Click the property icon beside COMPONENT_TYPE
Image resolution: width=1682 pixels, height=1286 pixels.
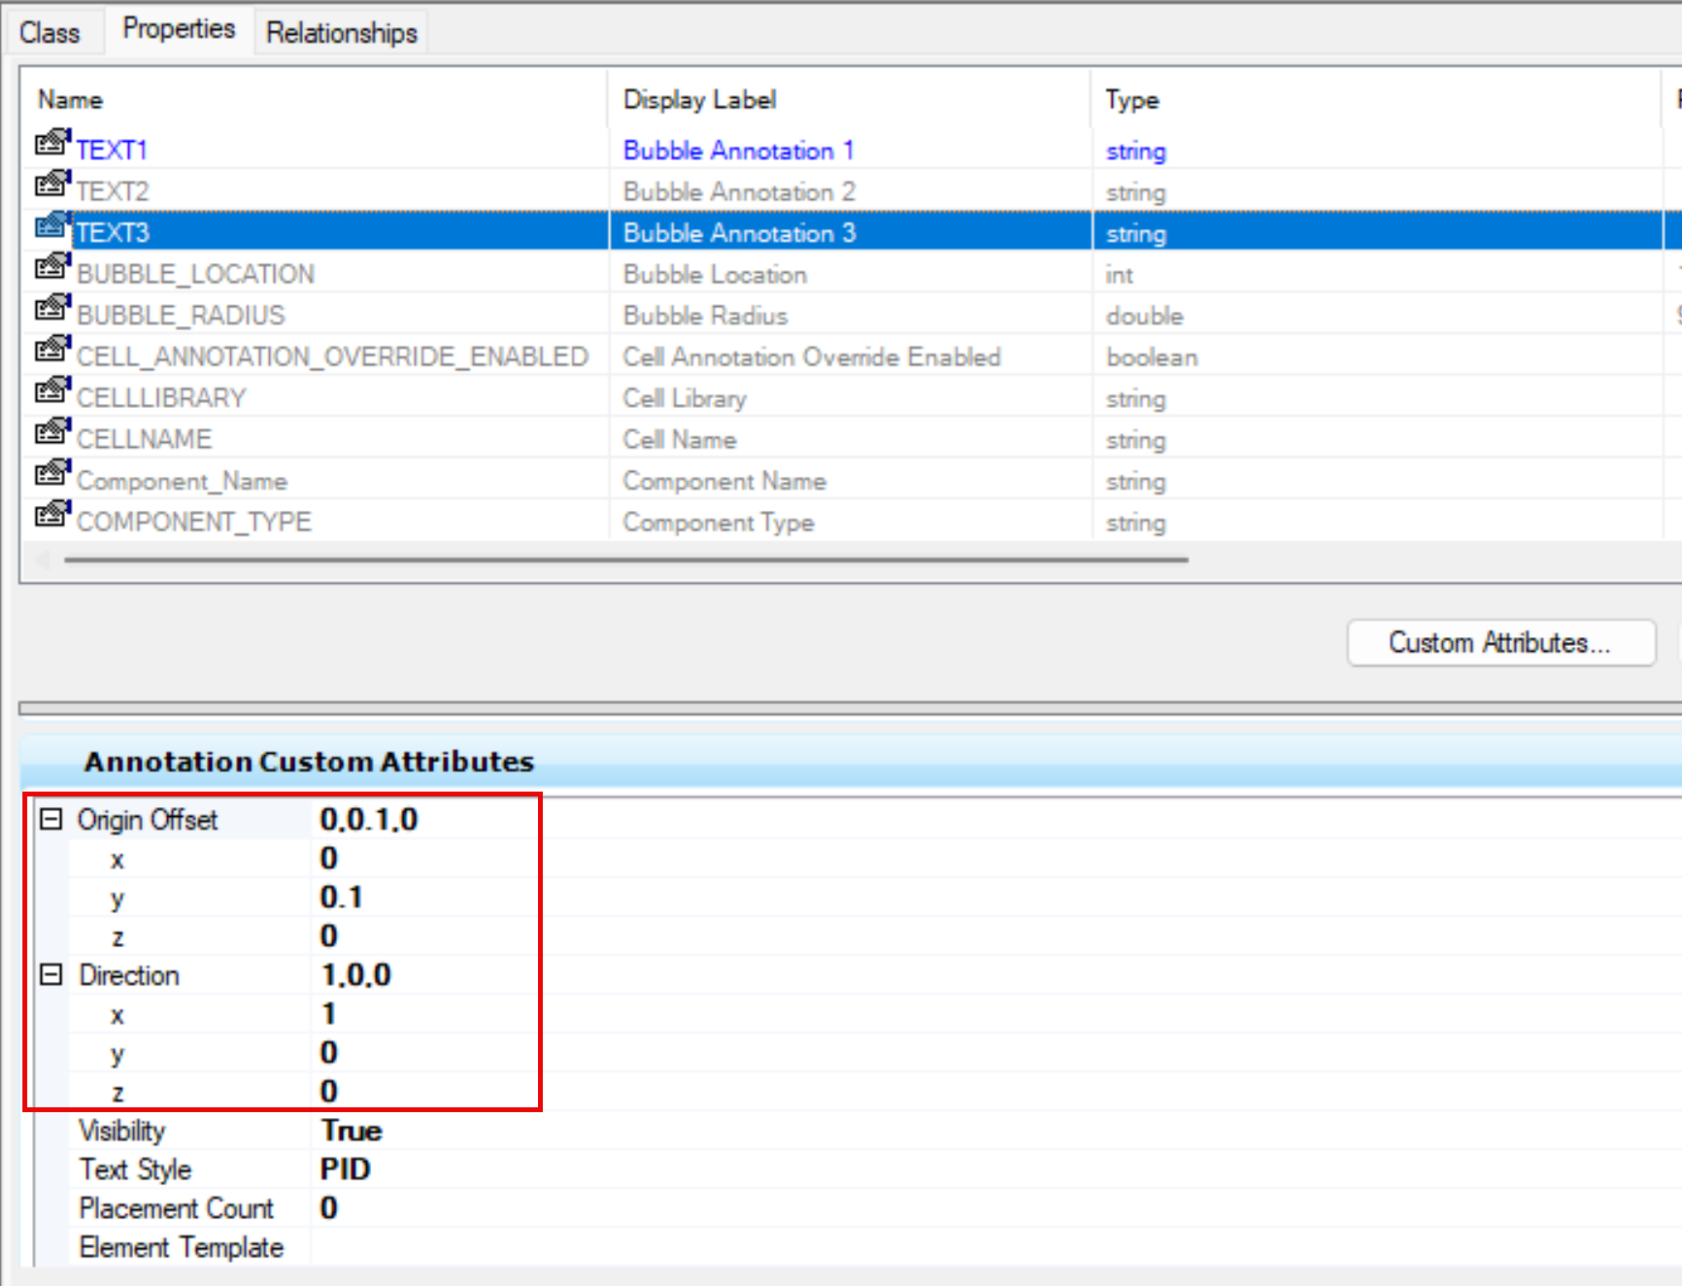pos(52,516)
